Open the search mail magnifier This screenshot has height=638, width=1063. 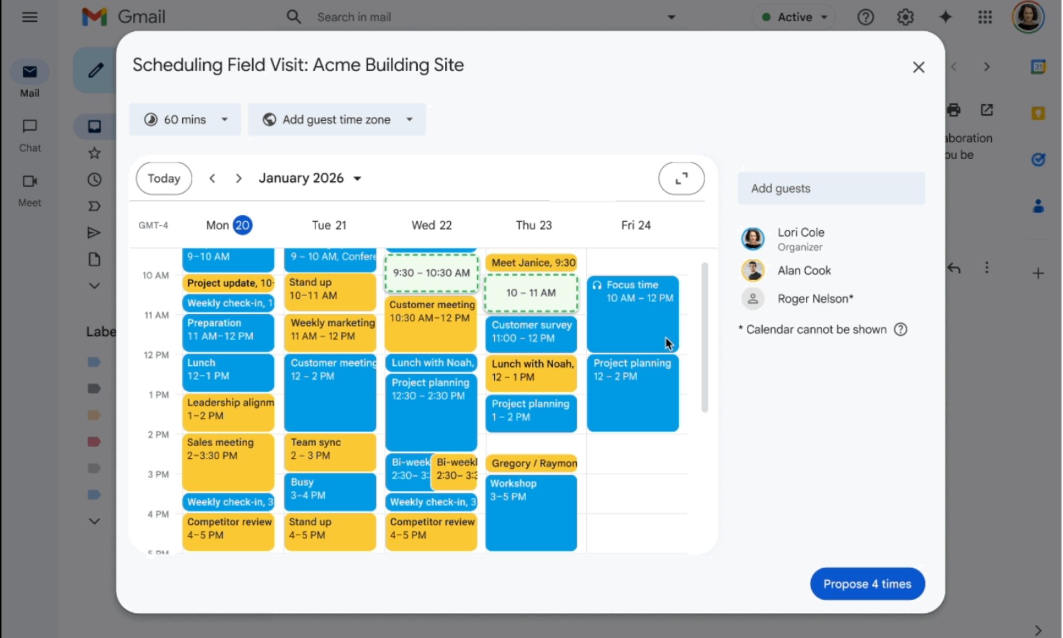(293, 16)
